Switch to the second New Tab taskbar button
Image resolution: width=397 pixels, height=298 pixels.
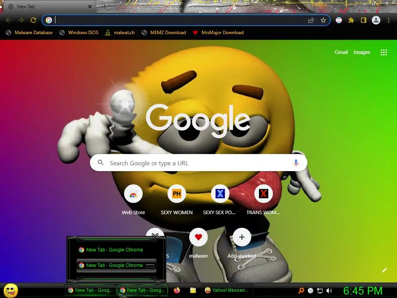tap(143, 290)
